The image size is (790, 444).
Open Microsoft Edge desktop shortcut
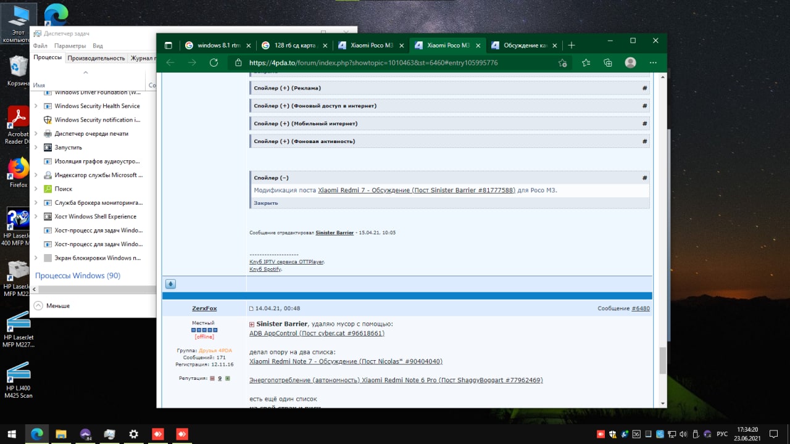tap(57, 15)
